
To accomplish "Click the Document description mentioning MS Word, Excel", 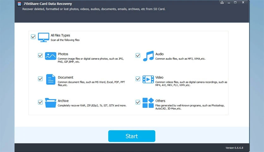I will (91, 84).
